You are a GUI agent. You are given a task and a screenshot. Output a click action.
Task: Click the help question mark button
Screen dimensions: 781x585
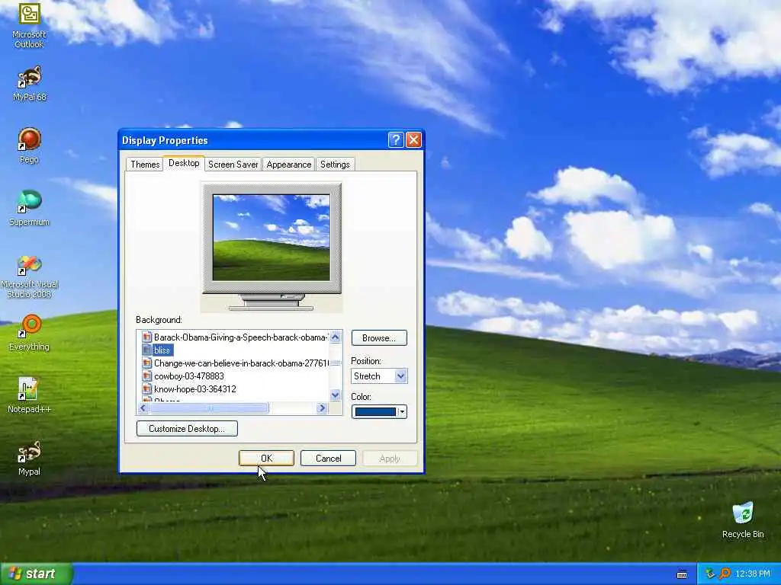pyautogui.click(x=396, y=140)
